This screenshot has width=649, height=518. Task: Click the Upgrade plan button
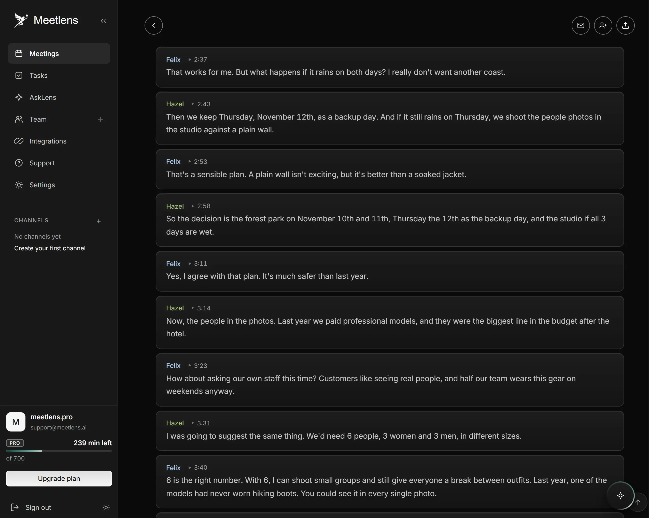tap(59, 478)
